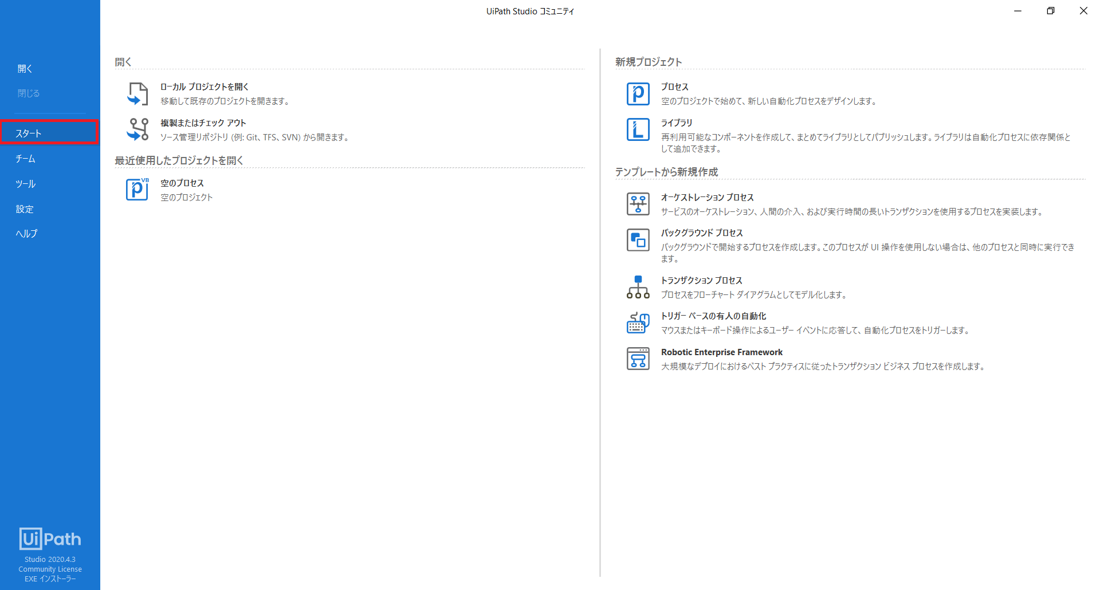Image resolution: width=1100 pixels, height=590 pixels.
Task: Click the UiPath logo in sidebar
Action: click(x=50, y=538)
